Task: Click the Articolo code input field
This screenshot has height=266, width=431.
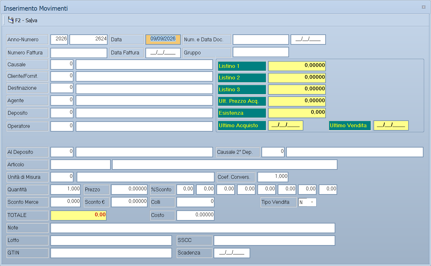Action: pyautogui.click(x=80, y=165)
